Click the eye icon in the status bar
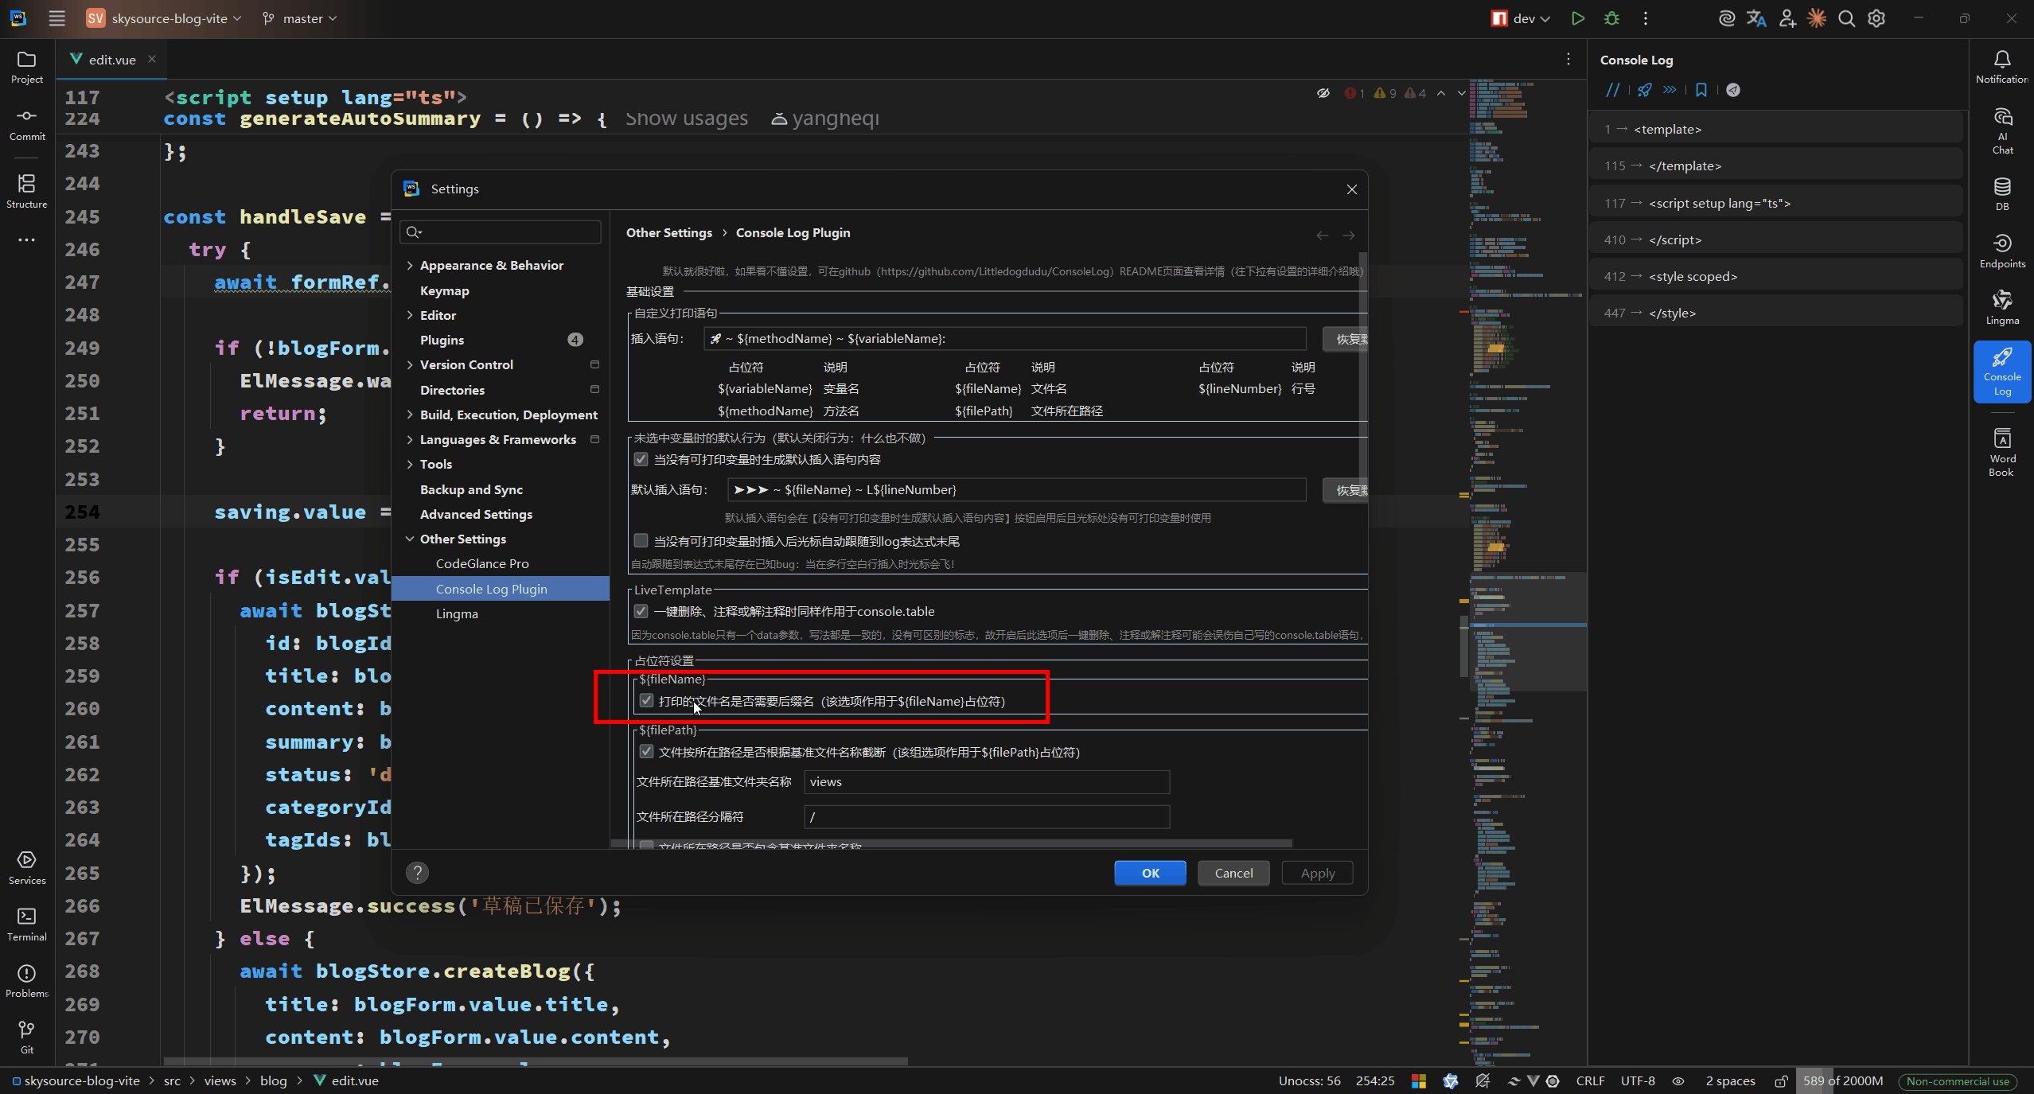2034x1094 pixels. [x=1677, y=1080]
